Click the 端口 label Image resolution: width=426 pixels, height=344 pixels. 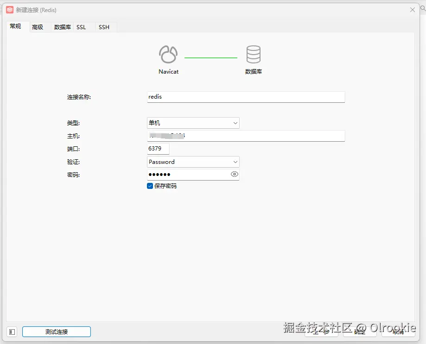click(73, 149)
